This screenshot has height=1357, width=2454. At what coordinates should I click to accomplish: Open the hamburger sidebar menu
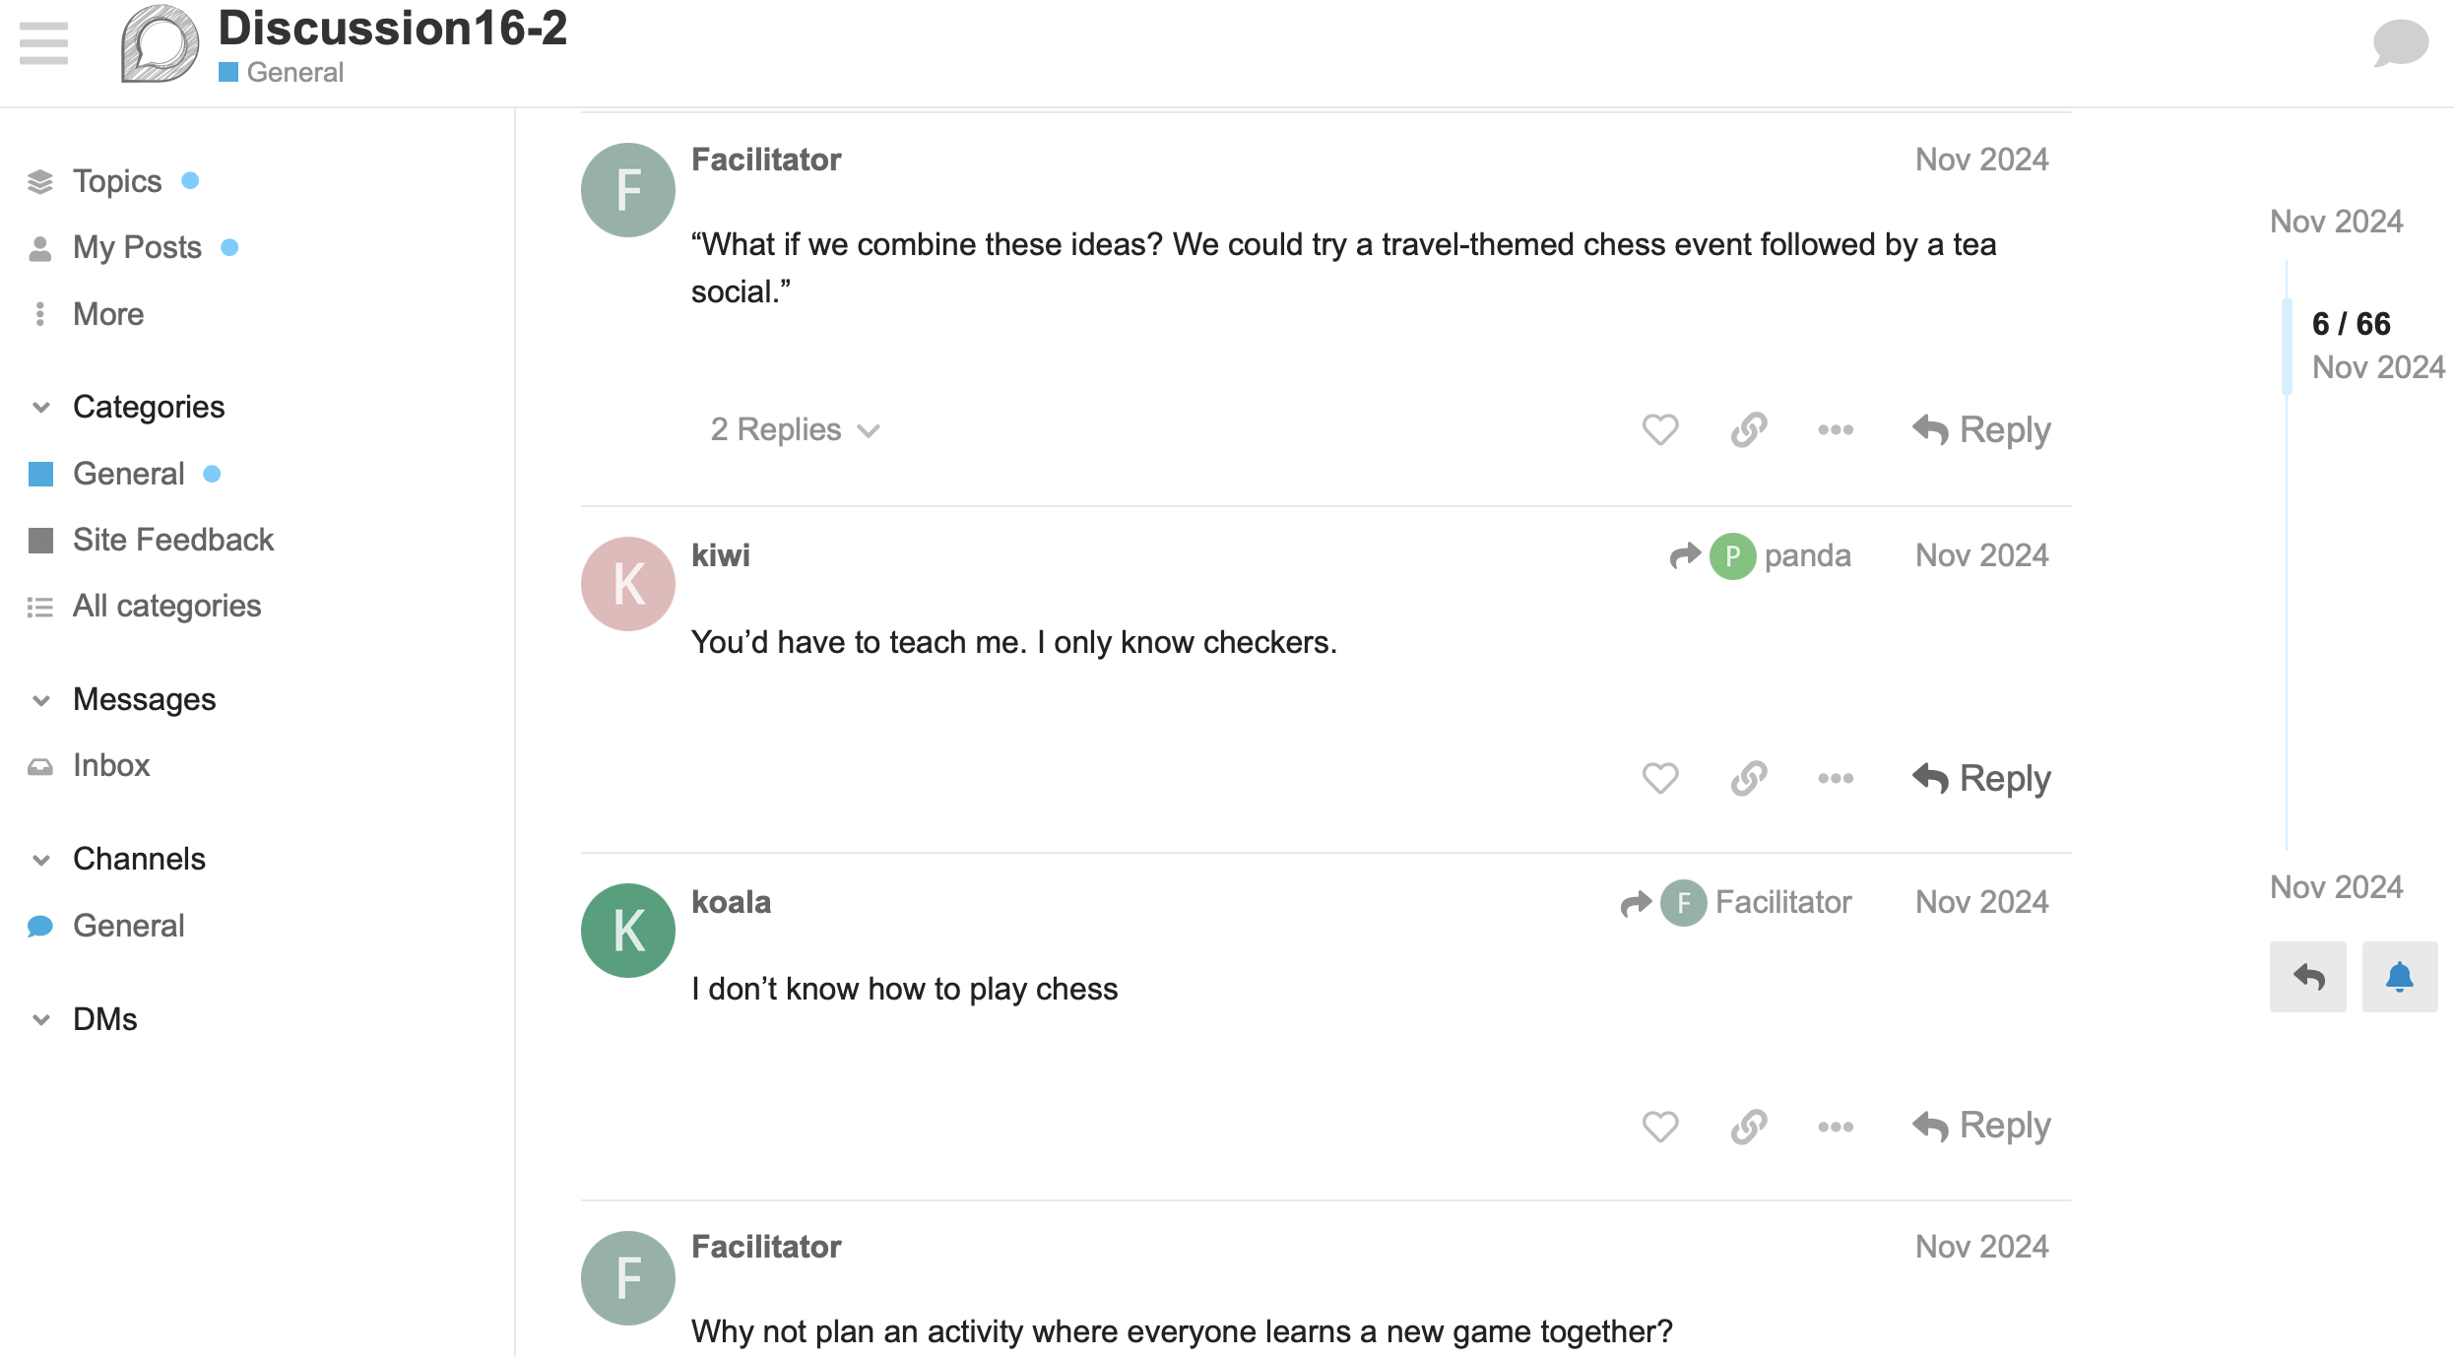(43, 43)
